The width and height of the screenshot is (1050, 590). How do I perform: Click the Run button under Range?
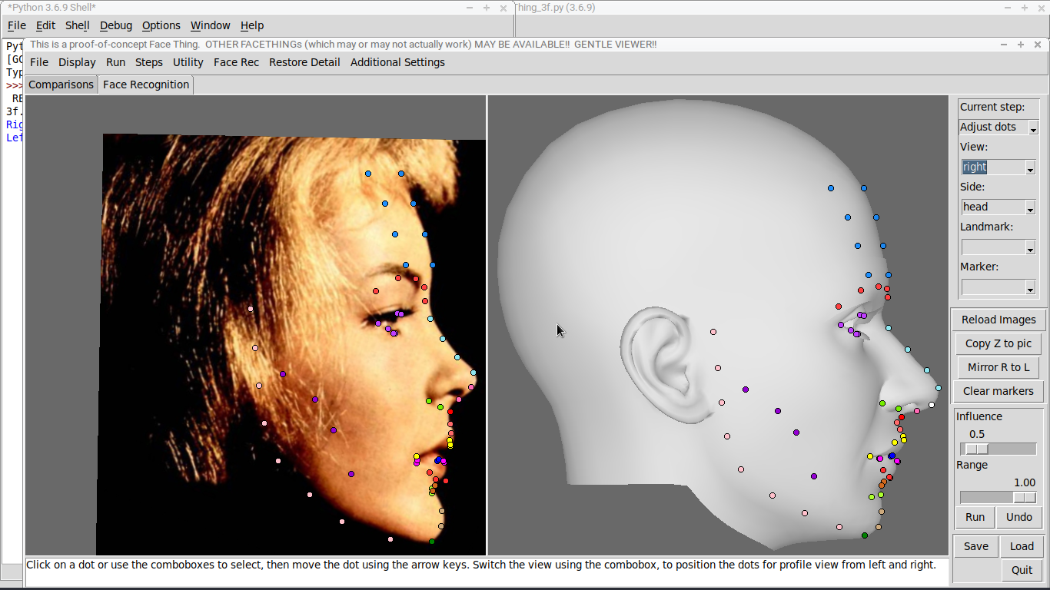(975, 517)
